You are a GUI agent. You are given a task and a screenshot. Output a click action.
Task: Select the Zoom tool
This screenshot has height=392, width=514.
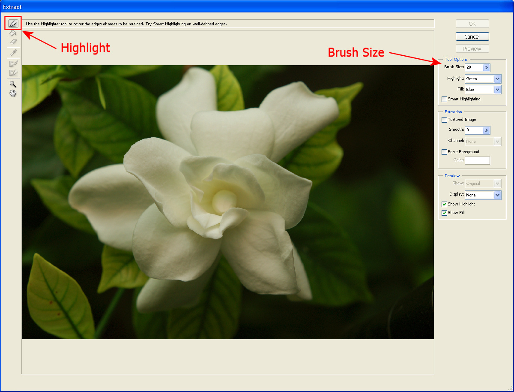[x=13, y=84]
